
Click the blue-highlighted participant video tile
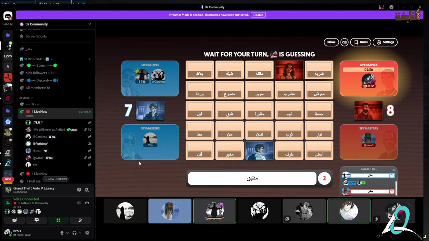point(170,211)
